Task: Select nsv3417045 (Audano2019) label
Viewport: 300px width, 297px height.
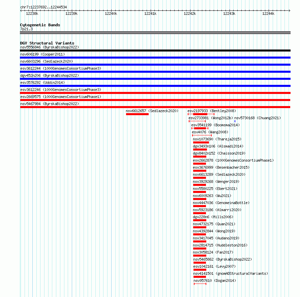Action: tap(216, 238)
